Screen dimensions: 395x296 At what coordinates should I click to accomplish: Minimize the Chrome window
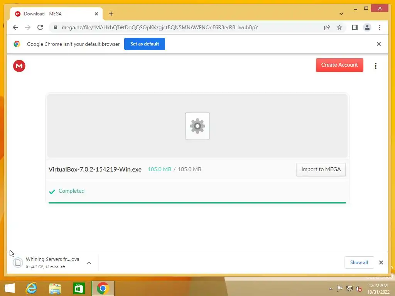[x=355, y=9]
